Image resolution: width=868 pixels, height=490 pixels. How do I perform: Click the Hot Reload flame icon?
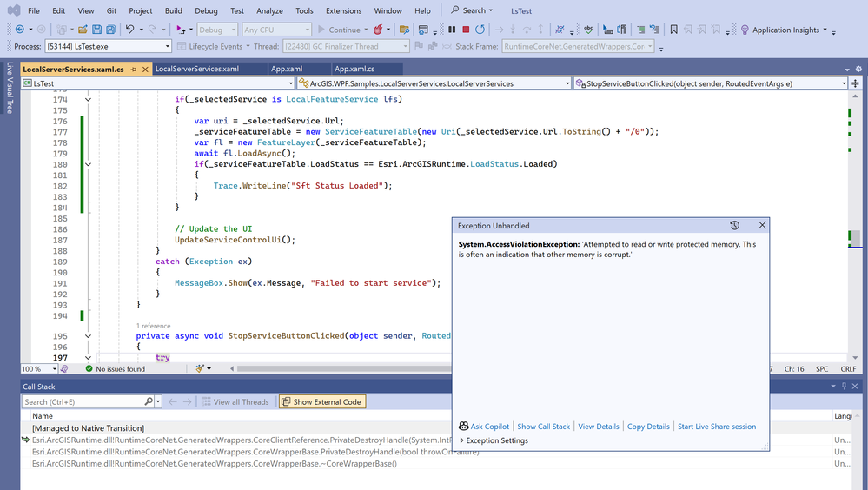379,30
